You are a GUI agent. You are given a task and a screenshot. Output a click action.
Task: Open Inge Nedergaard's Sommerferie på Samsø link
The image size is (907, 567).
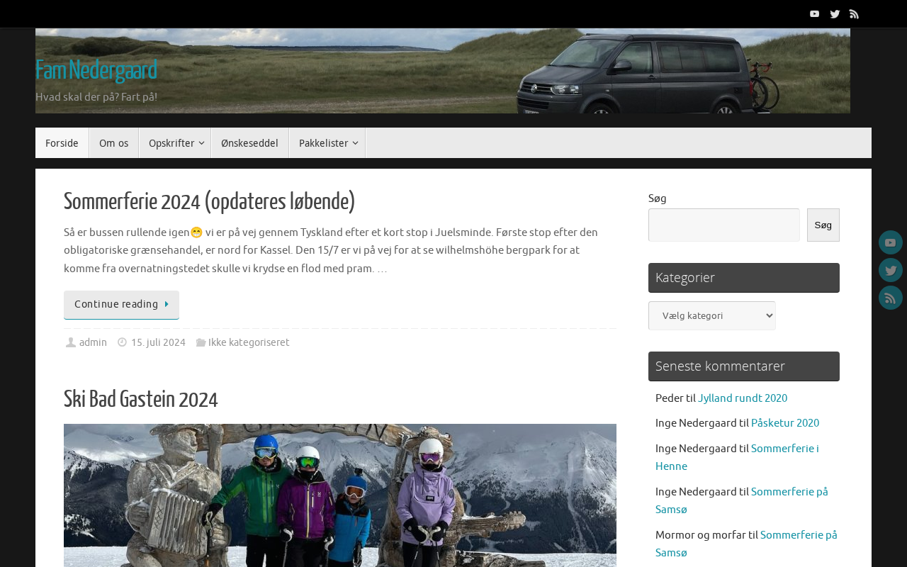[742, 500]
